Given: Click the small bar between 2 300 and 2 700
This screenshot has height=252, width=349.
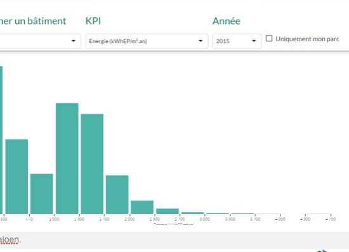Looking at the screenshot, I should (x=168, y=211).
